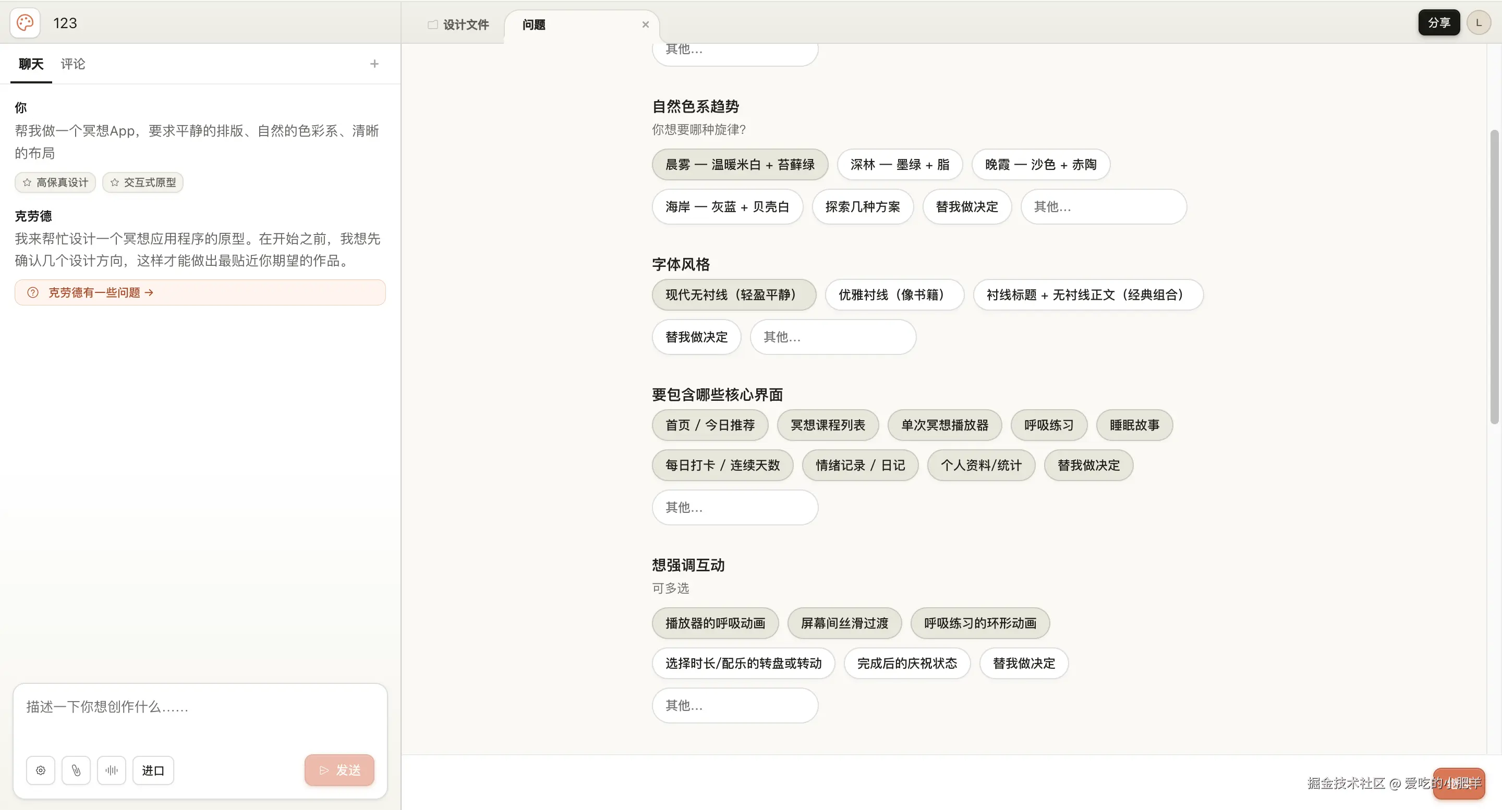Click the palette logo icon
The width and height of the screenshot is (1502, 810).
25,23
